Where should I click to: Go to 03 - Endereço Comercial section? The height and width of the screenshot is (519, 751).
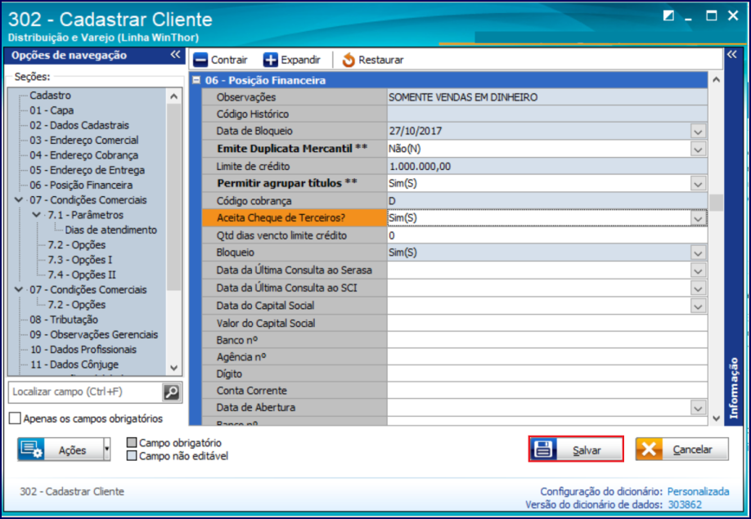point(84,140)
